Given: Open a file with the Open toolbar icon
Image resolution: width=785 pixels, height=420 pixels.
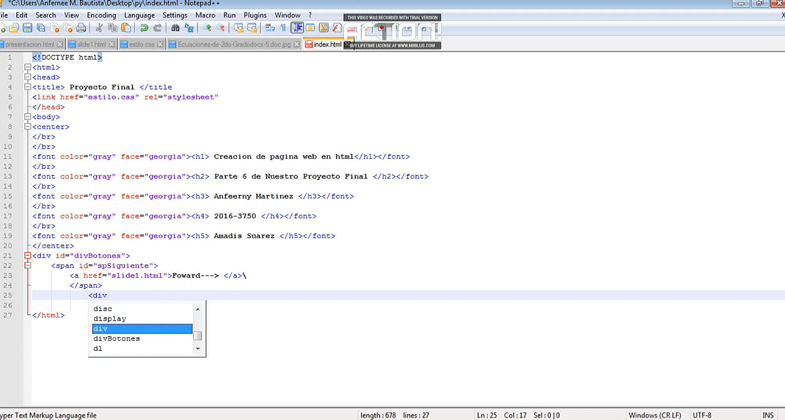Looking at the screenshot, I should coord(14,28).
